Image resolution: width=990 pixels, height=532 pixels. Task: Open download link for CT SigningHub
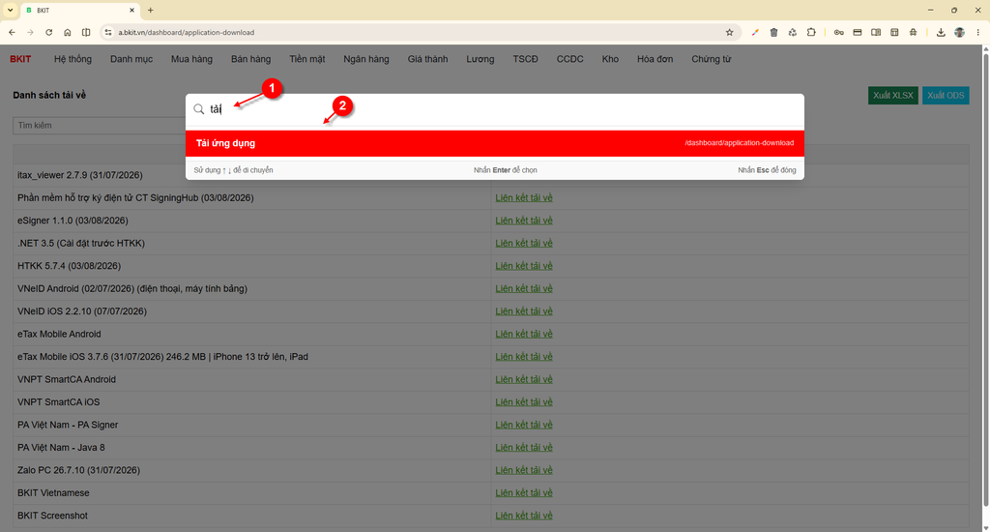523,197
